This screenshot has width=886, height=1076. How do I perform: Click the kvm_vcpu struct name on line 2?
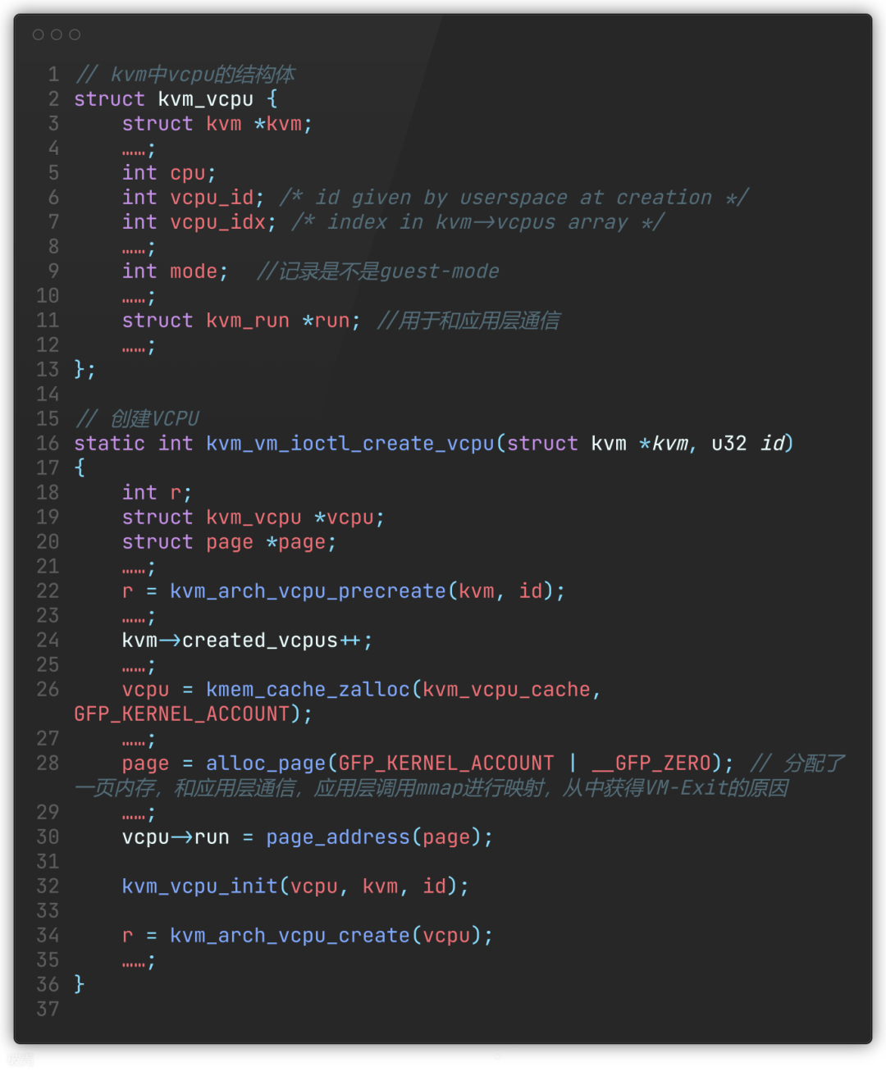pyautogui.click(x=206, y=99)
